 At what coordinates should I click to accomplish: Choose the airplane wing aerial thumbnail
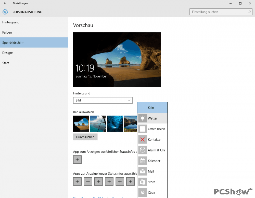pyautogui.click(x=98, y=124)
